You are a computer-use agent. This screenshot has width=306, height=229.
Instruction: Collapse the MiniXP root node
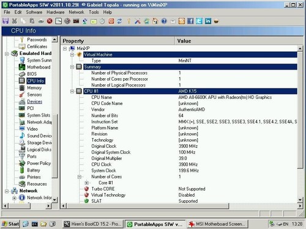click(x=65, y=49)
